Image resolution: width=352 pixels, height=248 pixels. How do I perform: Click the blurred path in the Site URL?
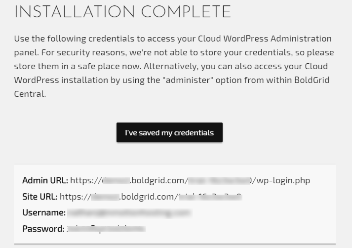click(x=210, y=197)
